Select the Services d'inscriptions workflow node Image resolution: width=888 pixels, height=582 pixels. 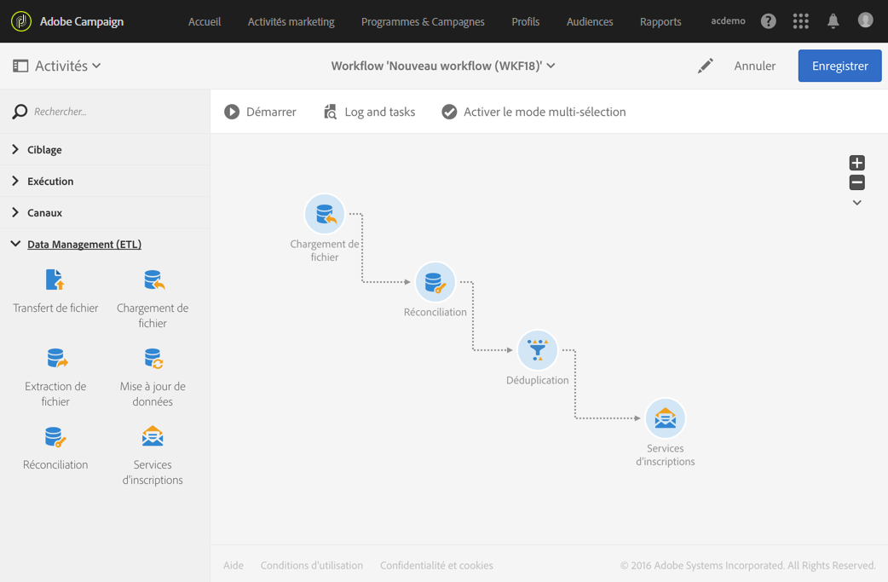coord(665,418)
